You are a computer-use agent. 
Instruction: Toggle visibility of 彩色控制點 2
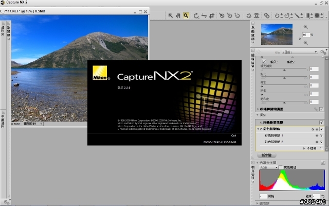(321, 142)
